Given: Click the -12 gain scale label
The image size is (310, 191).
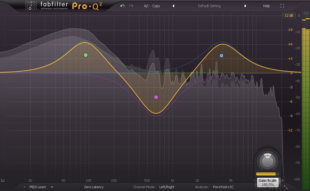Looking at the screenshot, I should (290, 130).
